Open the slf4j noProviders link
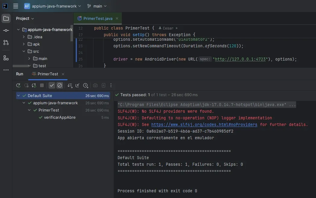The width and height of the screenshot is (316, 198). pyautogui.click(x=204, y=124)
